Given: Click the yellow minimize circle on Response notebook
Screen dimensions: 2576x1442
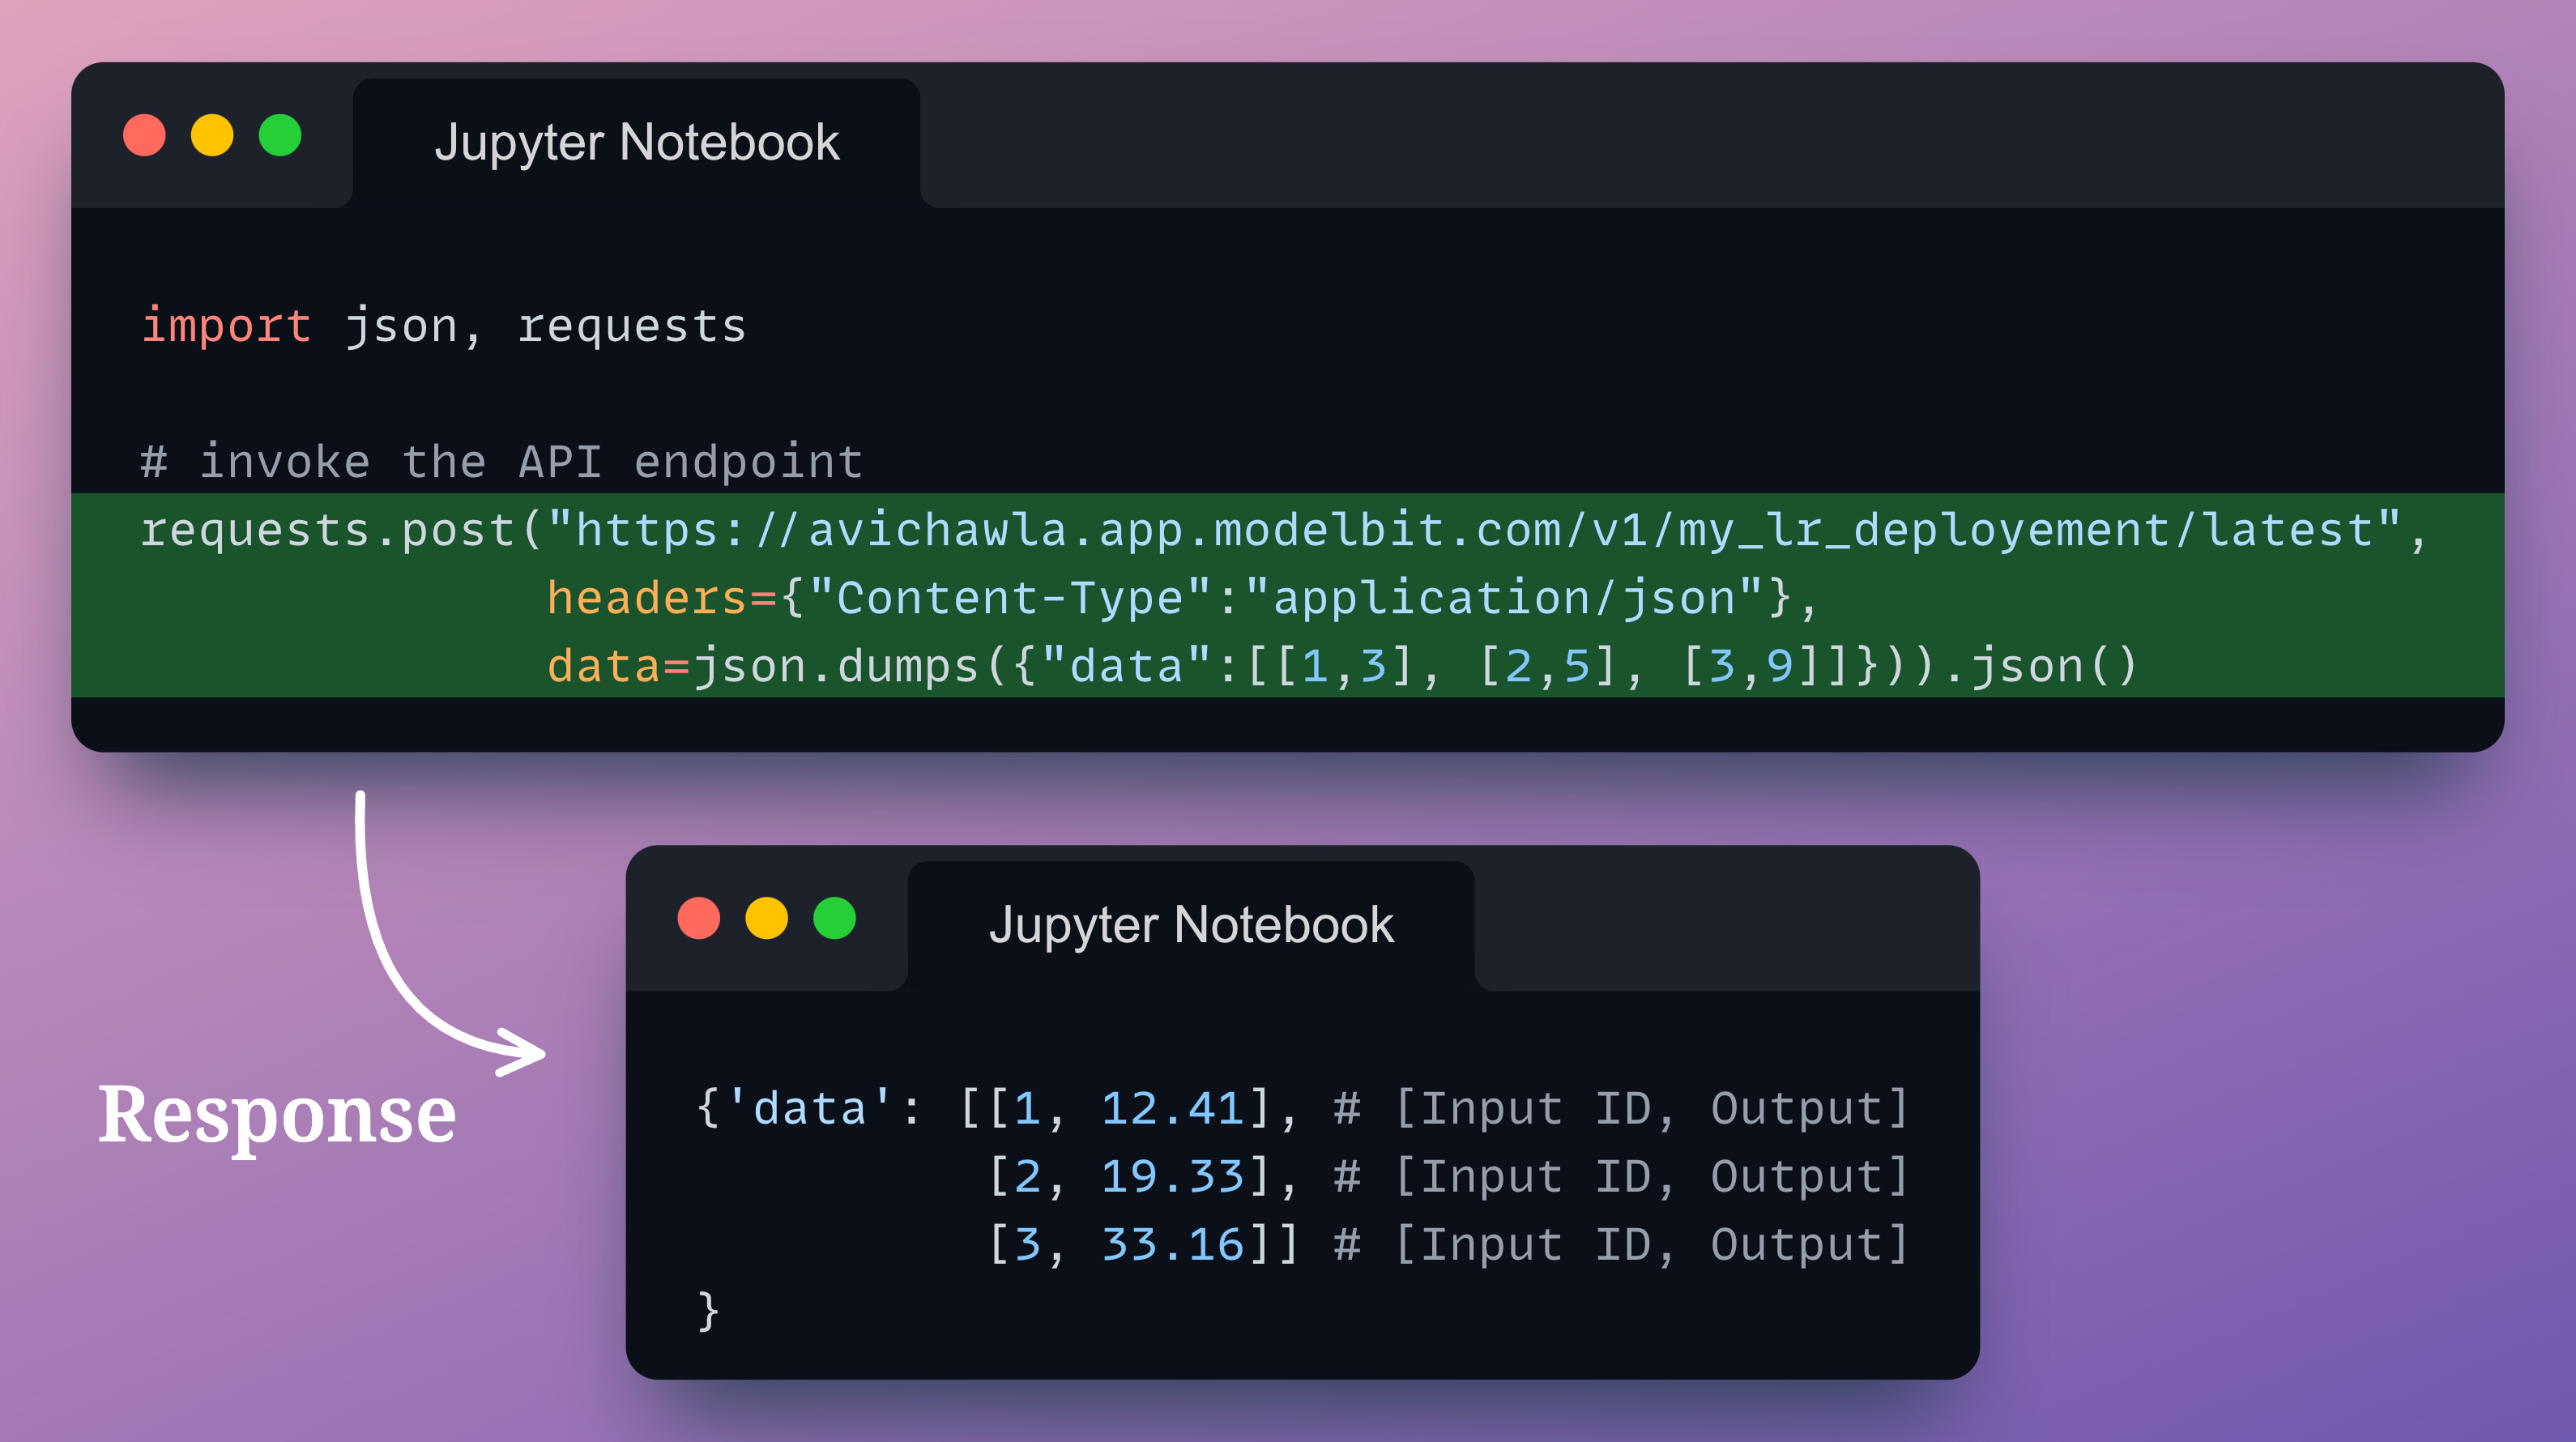Looking at the screenshot, I should coord(766,918).
